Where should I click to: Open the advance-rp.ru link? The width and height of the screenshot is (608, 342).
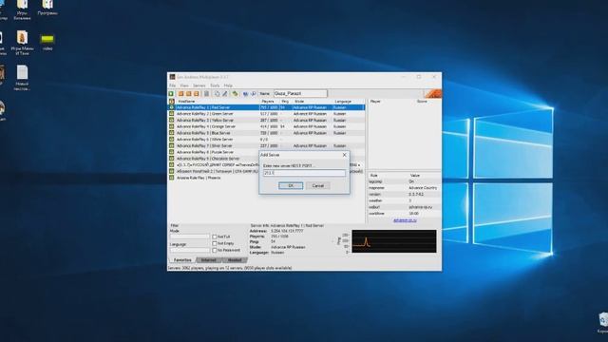(405, 220)
